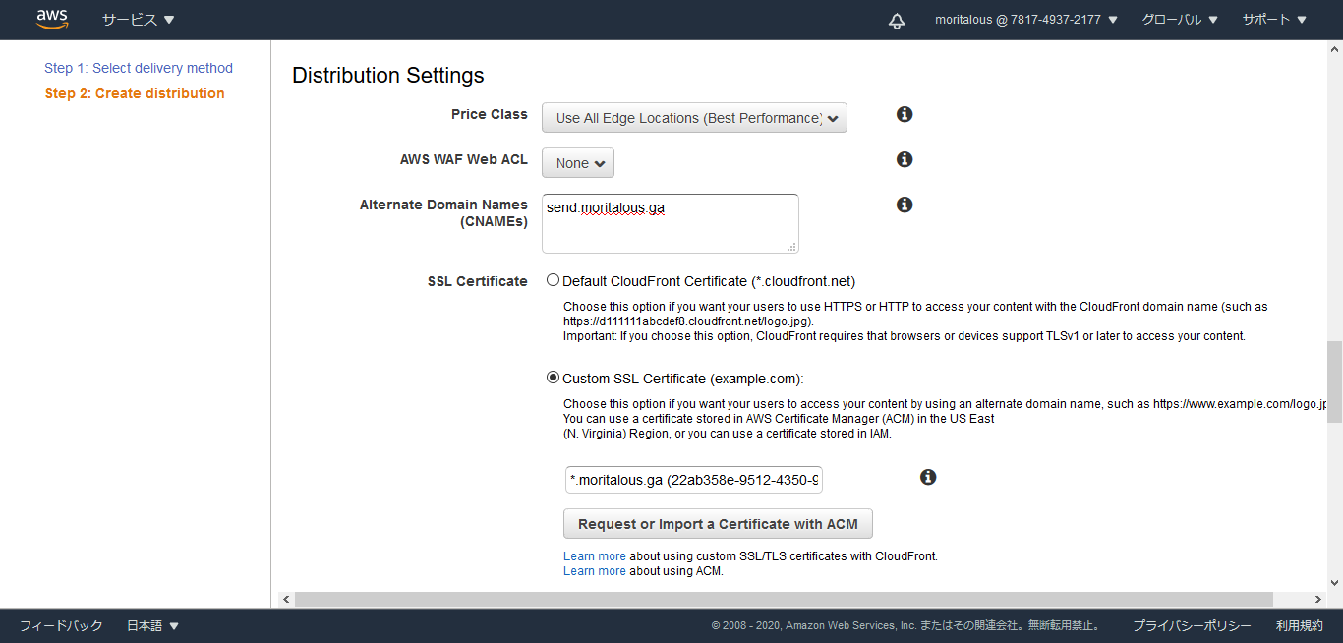Open the account menu moritalous
This screenshot has width=1343, height=643.
coord(1025,20)
